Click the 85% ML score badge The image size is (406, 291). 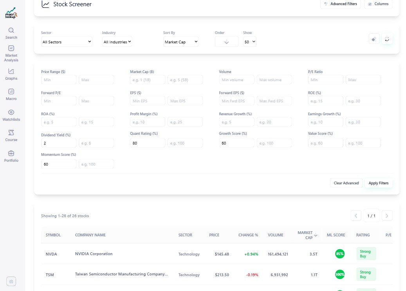(x=340, y=254)
